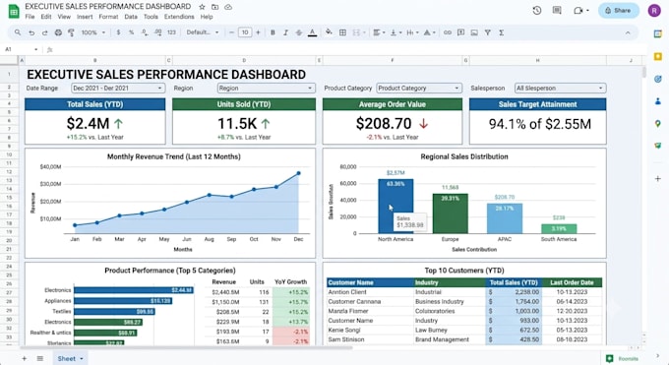The width and height of the screenshot is (669, 365).
Task: Redo the last action
Action: click(45, 32)
